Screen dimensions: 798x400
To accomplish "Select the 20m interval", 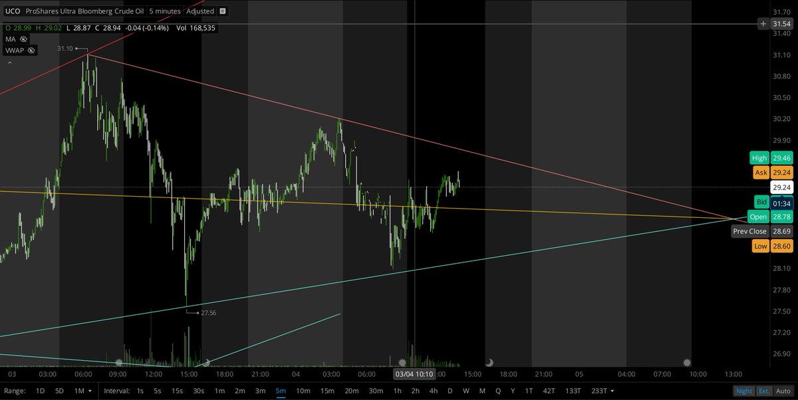I will click(x=351, y=391).
